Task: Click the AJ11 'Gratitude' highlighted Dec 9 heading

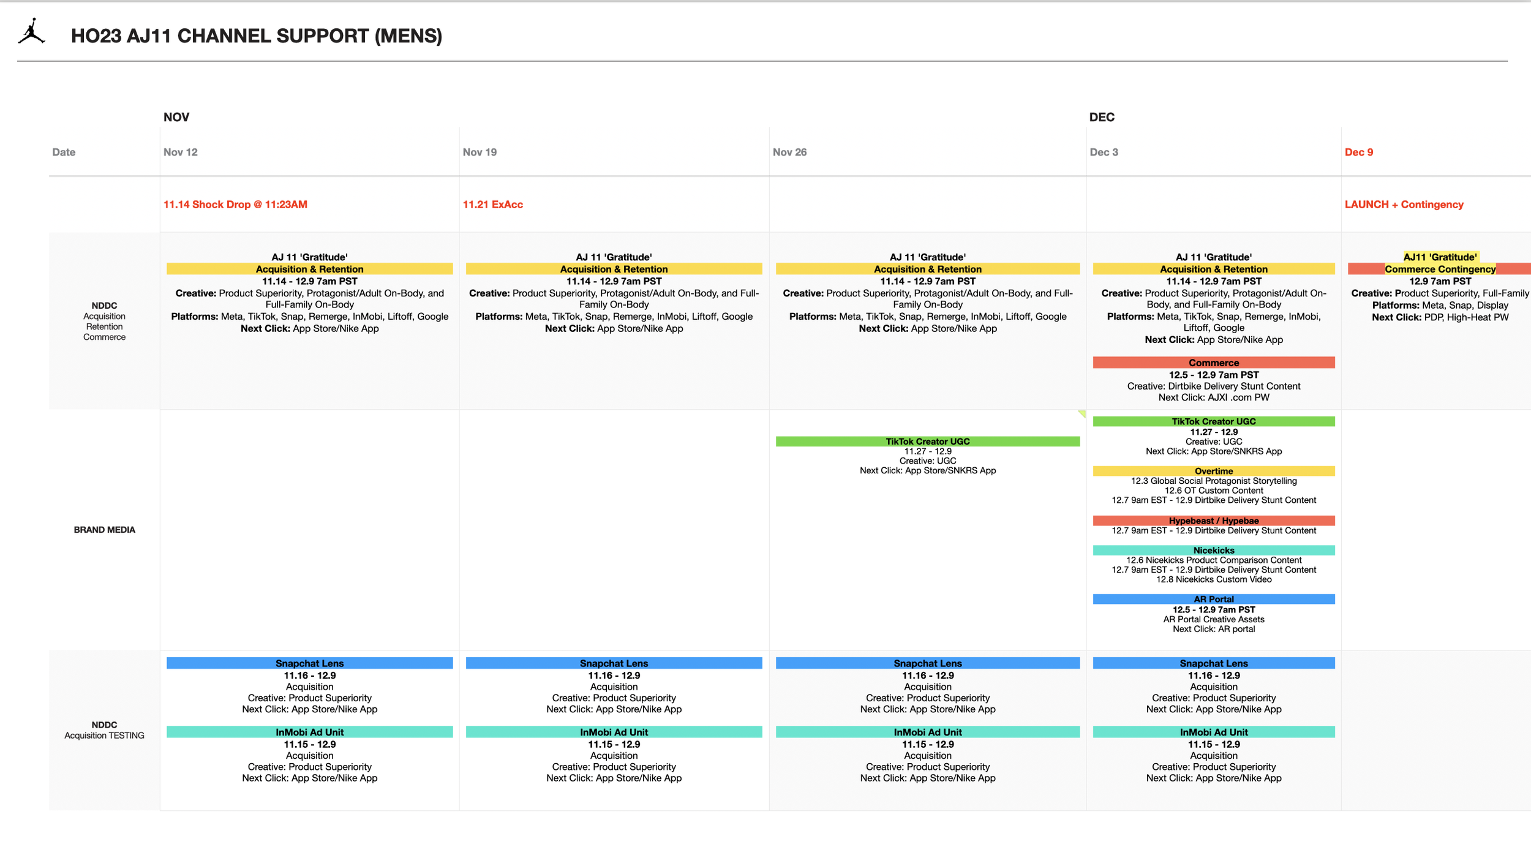Action: click(1440, 257)
